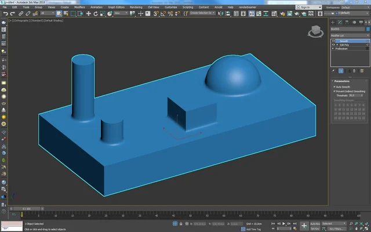Expand the ProBoolean stack entry
Image resolution: width=371 pixels, height=232 pixels.
[x=333, y=49]
